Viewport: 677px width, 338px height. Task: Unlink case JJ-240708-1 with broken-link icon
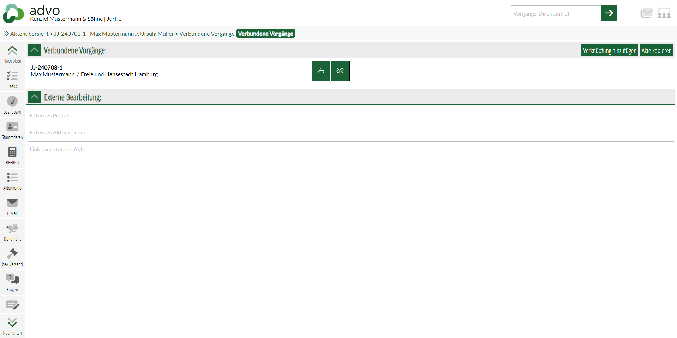click(340, 71)
